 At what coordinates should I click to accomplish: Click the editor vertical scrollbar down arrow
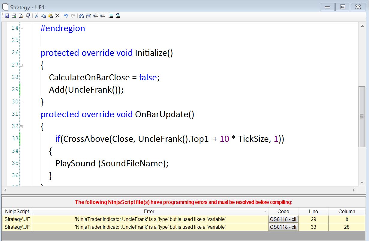(362, 182)
